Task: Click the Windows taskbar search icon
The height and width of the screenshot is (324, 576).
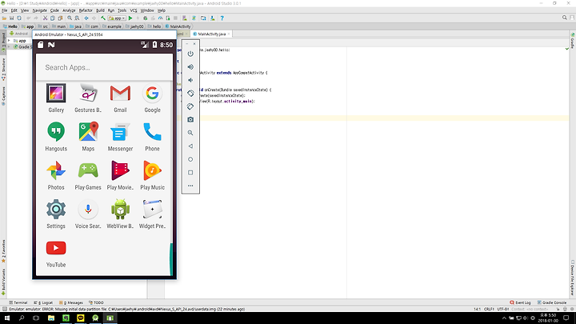Action: click(22, 318)
